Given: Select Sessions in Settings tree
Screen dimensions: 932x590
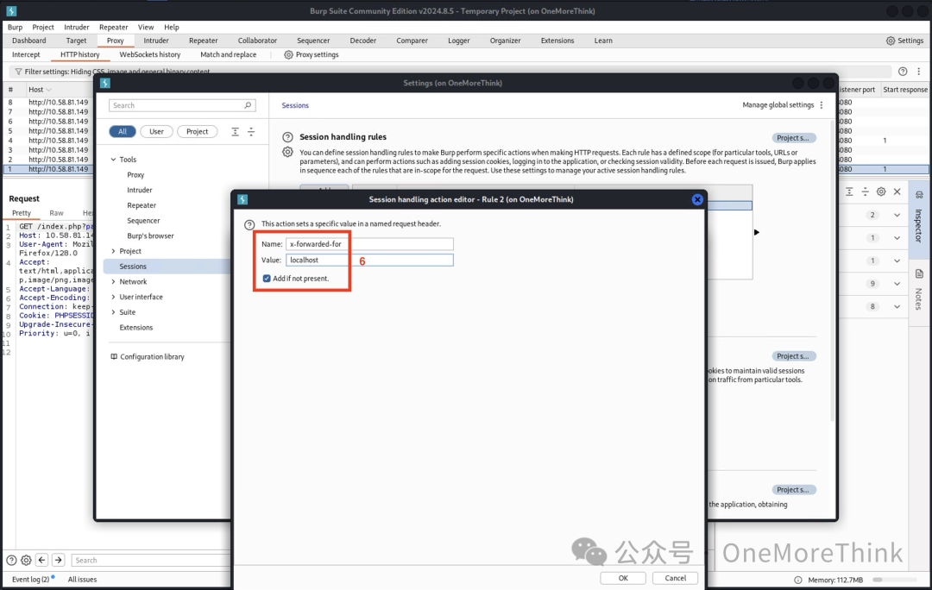Looking at the screenshot, I should click(133, 267).
